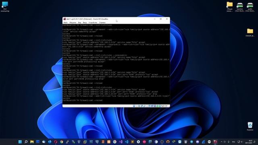Click the "--list-rich-rules --zone=public" command line
258x145 pixels.
(x=95, y=55)
